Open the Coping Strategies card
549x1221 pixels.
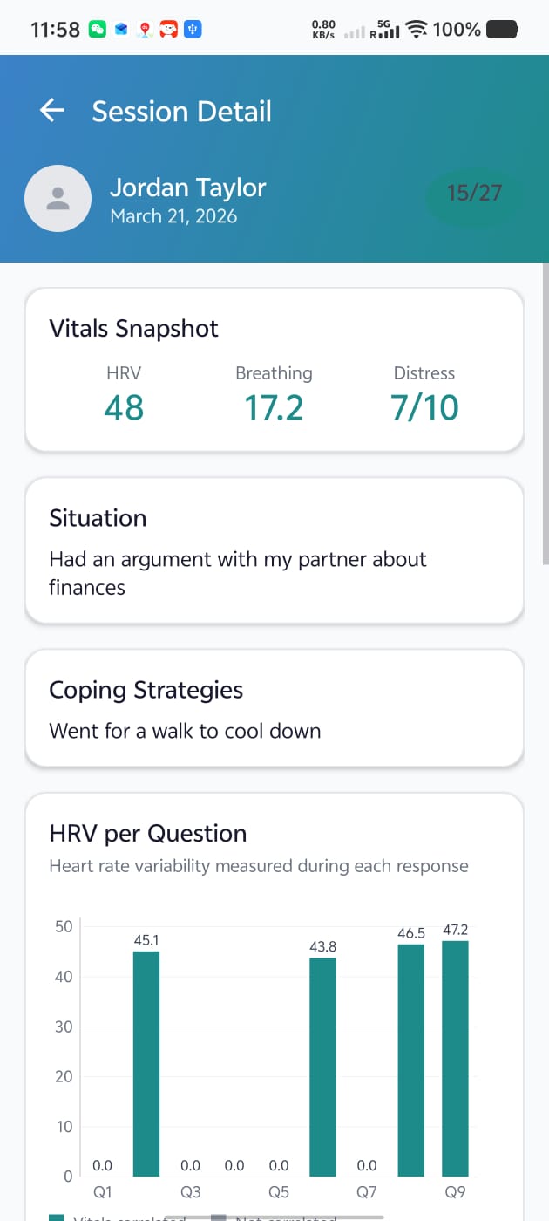pyautogui.click(x=274, y=708)
